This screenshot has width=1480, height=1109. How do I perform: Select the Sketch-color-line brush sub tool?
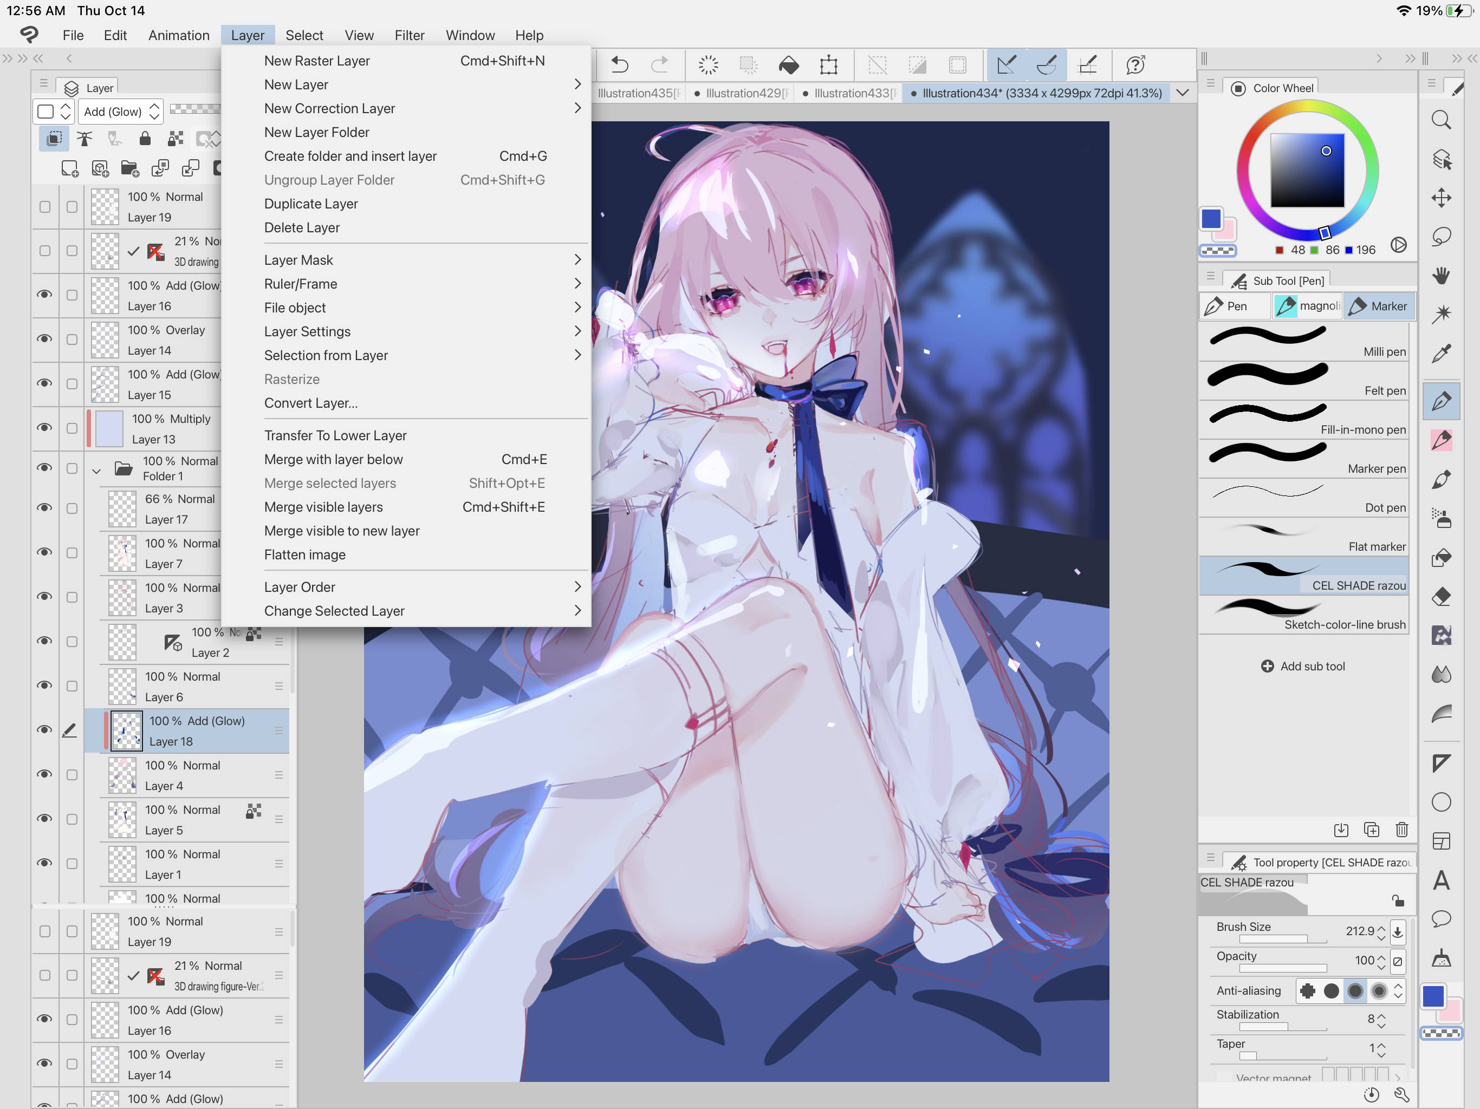[x=1304, y=614]
